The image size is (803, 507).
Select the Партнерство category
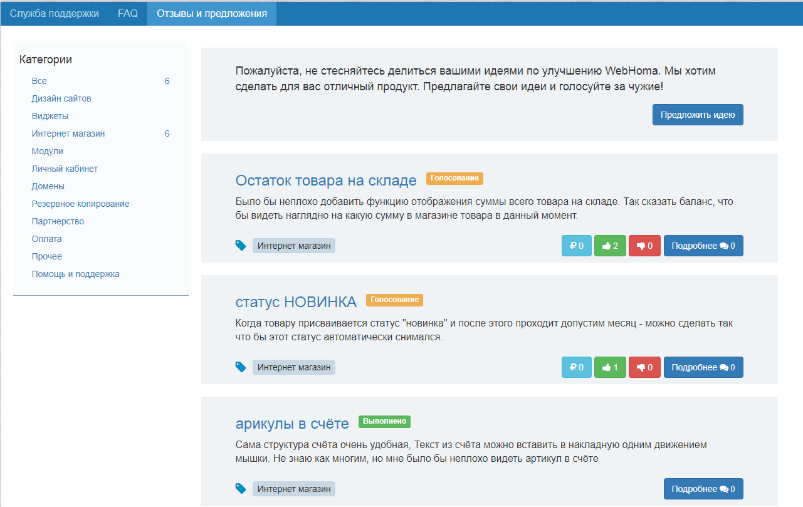58,221
